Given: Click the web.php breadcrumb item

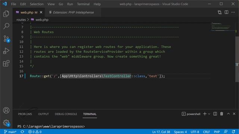Looking at the screenshot, I should point(40,20).
